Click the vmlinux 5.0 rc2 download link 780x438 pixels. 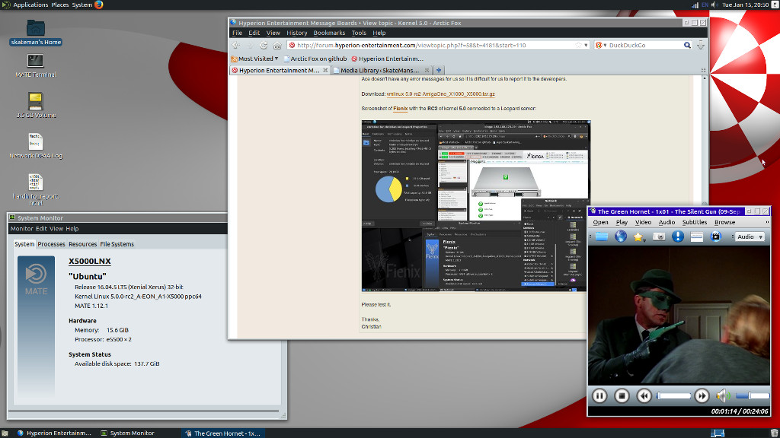441,94
